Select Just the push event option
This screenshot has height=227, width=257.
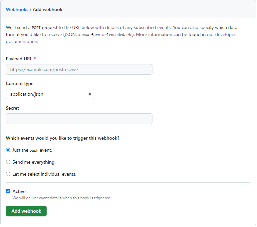(8, 150)
